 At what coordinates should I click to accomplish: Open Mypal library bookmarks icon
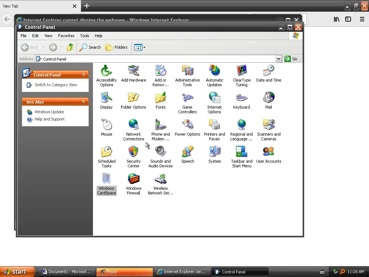point(337,19)
